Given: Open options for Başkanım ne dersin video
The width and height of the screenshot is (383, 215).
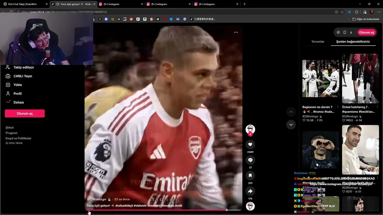Looking at the screenshot, I should point(338,107).
